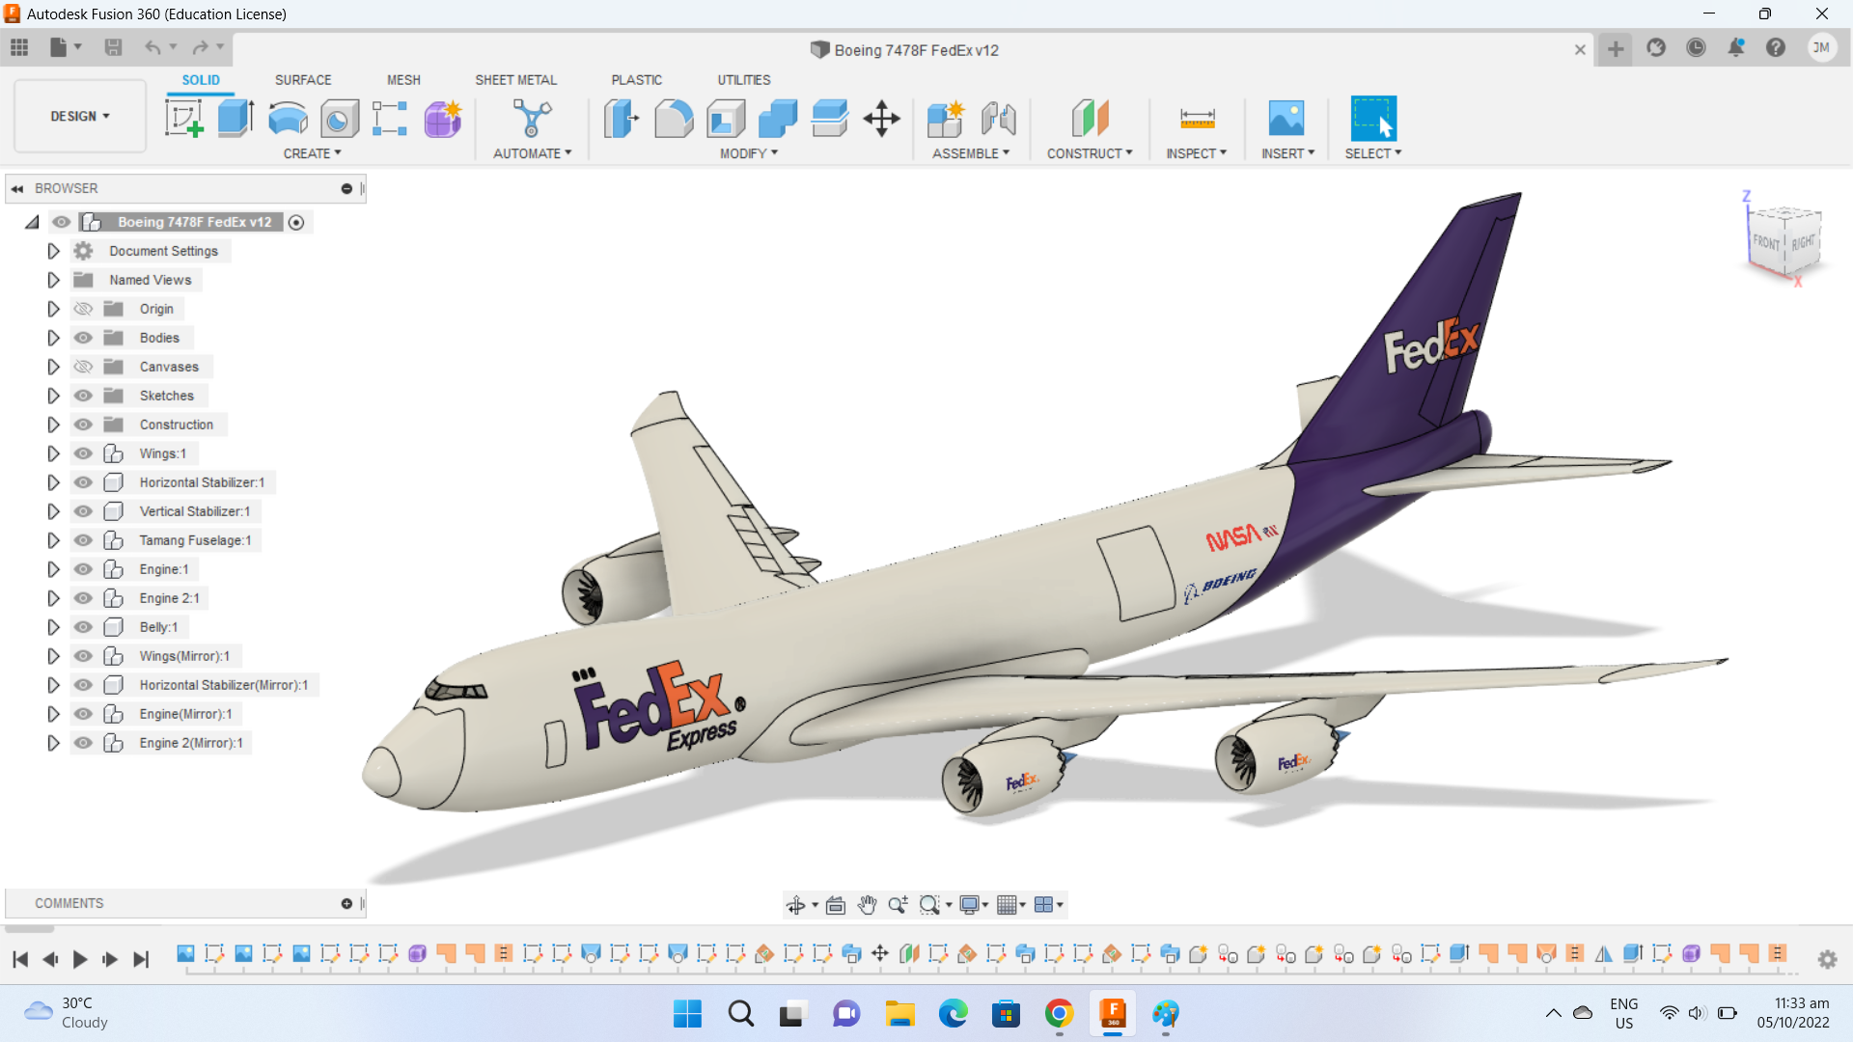1853x1042 pixels.
Task: Open Google Chrome from the taskbar
Action: pyautogui.click(x=1059, y=1014)
